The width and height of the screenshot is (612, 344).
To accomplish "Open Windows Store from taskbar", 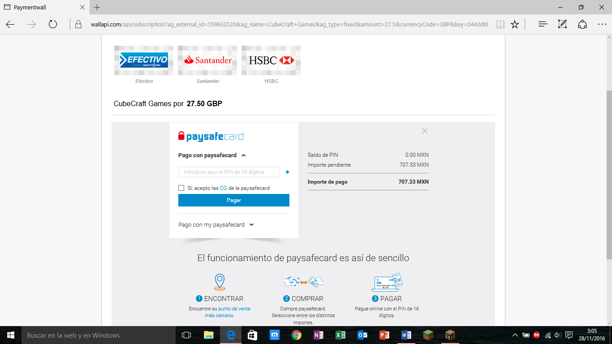I will coord(252,335).
